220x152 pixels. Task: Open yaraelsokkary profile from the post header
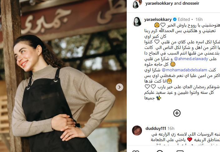point(159,3)
